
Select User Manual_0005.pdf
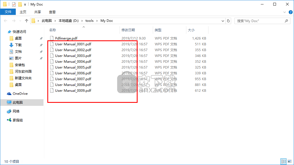(x=73, y=67)
